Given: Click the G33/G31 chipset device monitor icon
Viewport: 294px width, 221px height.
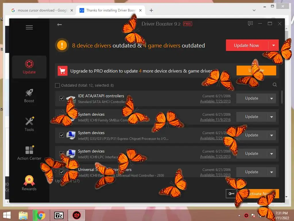Looking at the screenshot, I should 71,135.
